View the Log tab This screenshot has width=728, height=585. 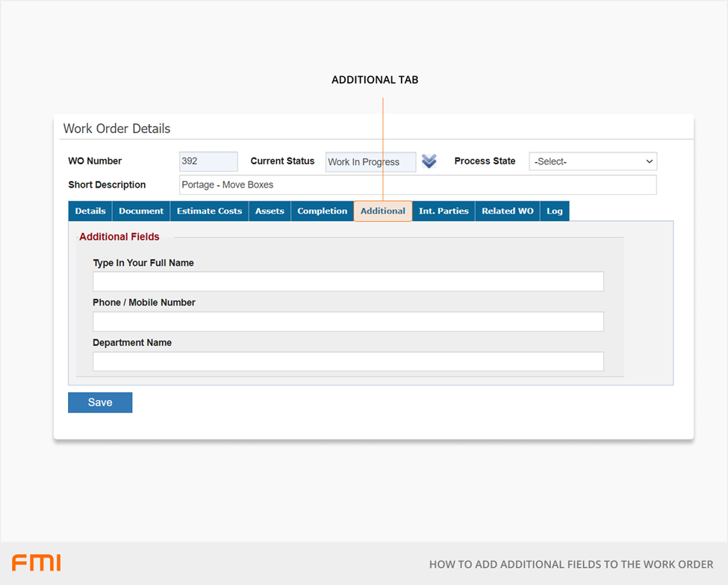coord(554,211)
